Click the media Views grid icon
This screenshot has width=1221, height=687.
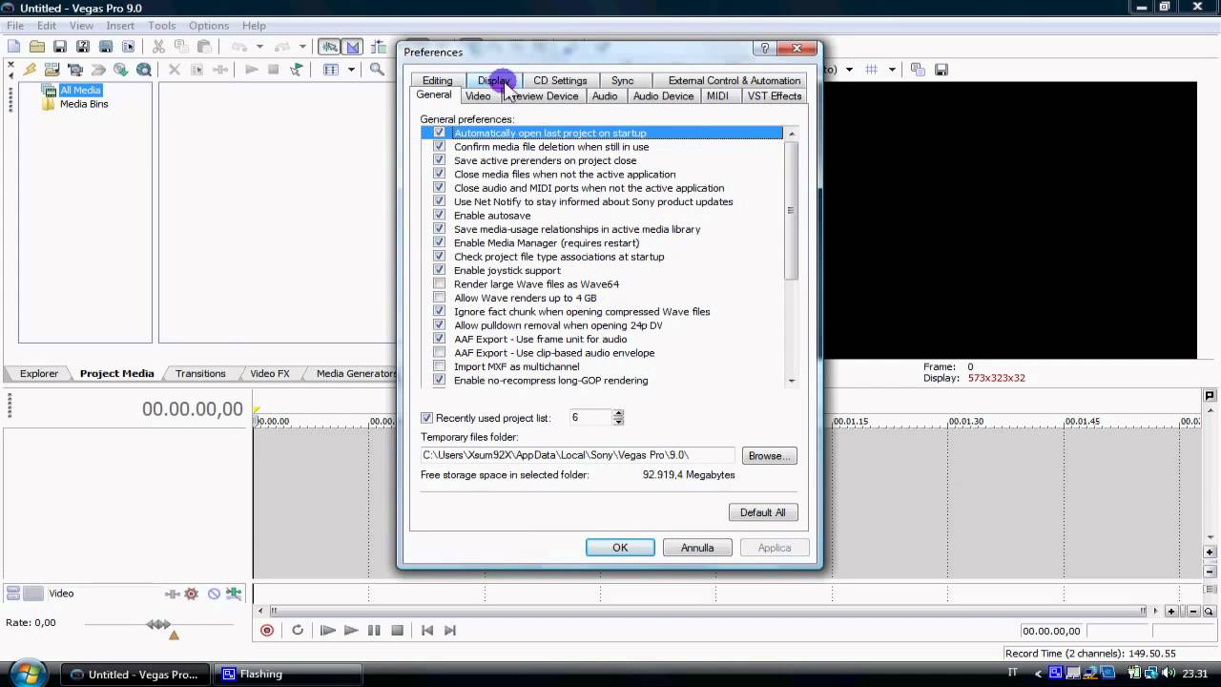pos(331,70)
